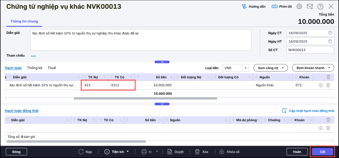Close the voucher with the X icon

click(x=331, y=7)
